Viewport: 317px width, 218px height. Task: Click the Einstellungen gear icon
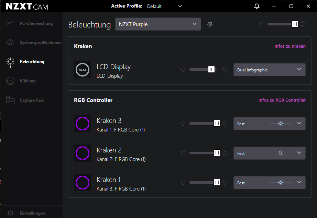tap(10, 213)
